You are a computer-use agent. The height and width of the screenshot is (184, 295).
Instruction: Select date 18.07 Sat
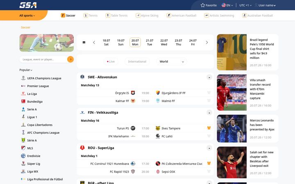[106, 43]
